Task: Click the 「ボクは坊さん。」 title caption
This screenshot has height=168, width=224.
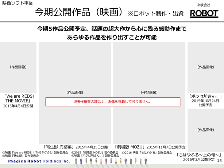Action: point(205,96)
